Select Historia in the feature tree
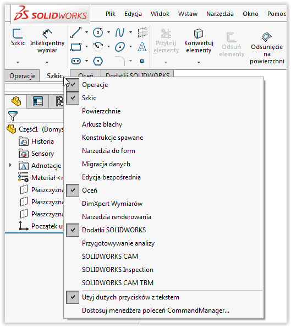 [x=36, y=141]
